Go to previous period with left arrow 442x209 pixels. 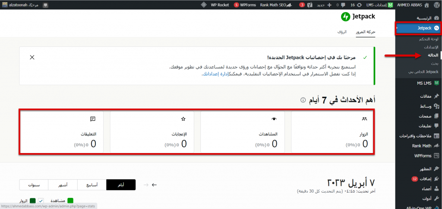tap(154, 185)
